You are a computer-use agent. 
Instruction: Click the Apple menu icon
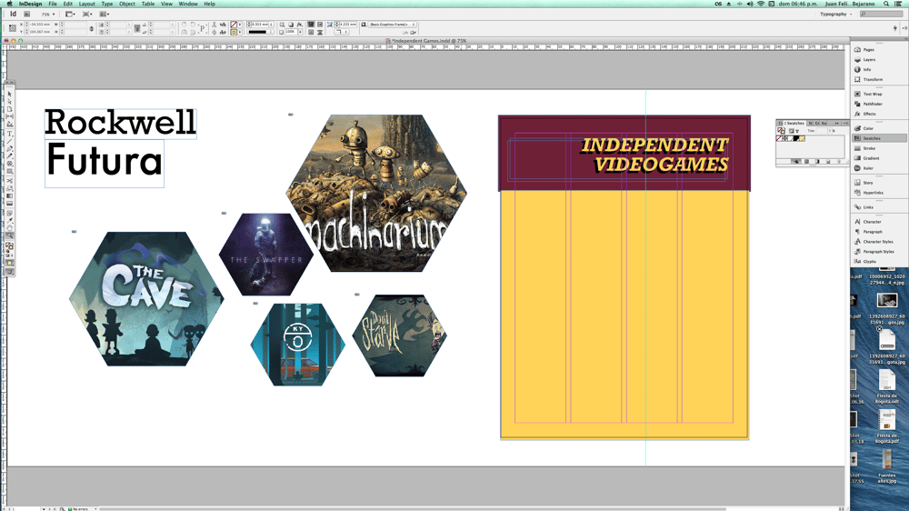point(9,4)
